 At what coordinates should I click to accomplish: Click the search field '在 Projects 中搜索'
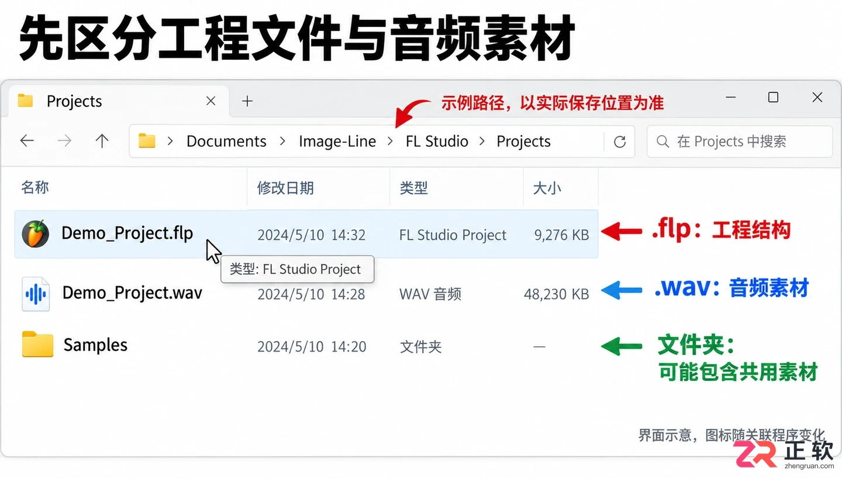(739, 142)
